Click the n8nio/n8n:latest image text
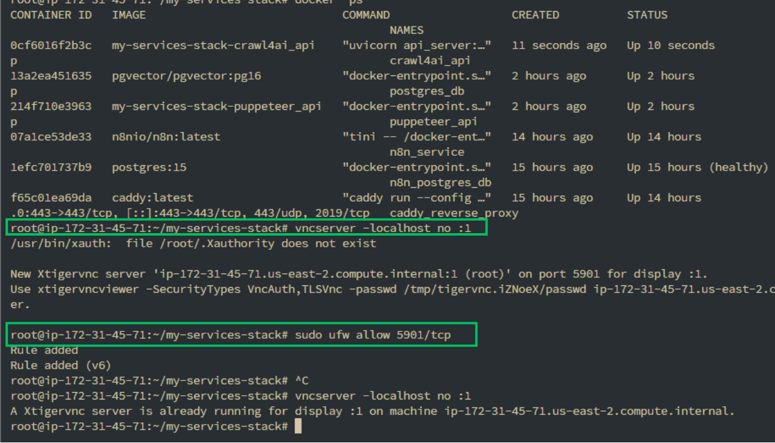 (x=166, y=137)
